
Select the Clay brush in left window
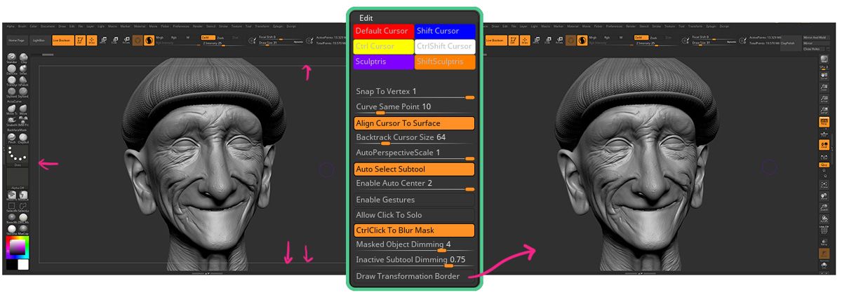coord(23,58)
